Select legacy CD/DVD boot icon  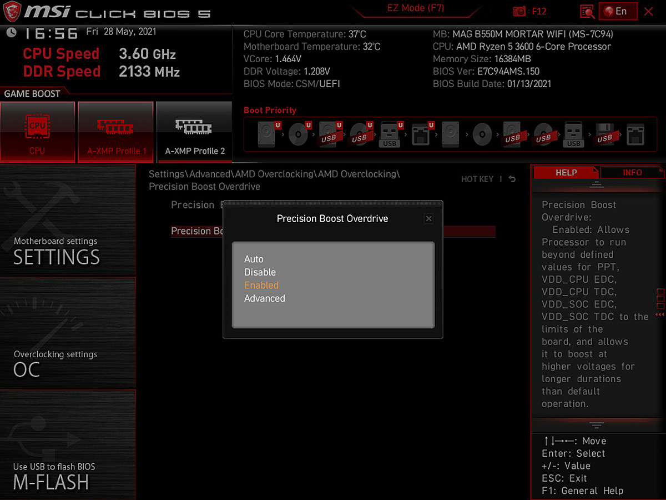coord(482,134)
